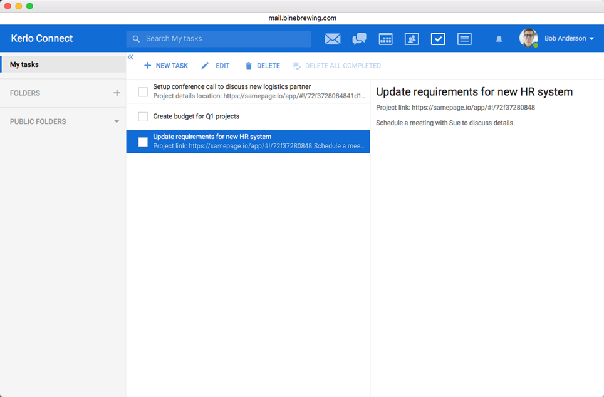The width and height of the screenshot is (604, 397).
Task: Click the Delete button in toolbar
Action: [262, 66]
